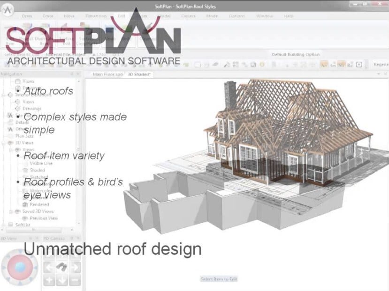Switch to the Main Floor.spd tab
The height and width of the screenshot is (291, 389).
click(x=107, y=74)
